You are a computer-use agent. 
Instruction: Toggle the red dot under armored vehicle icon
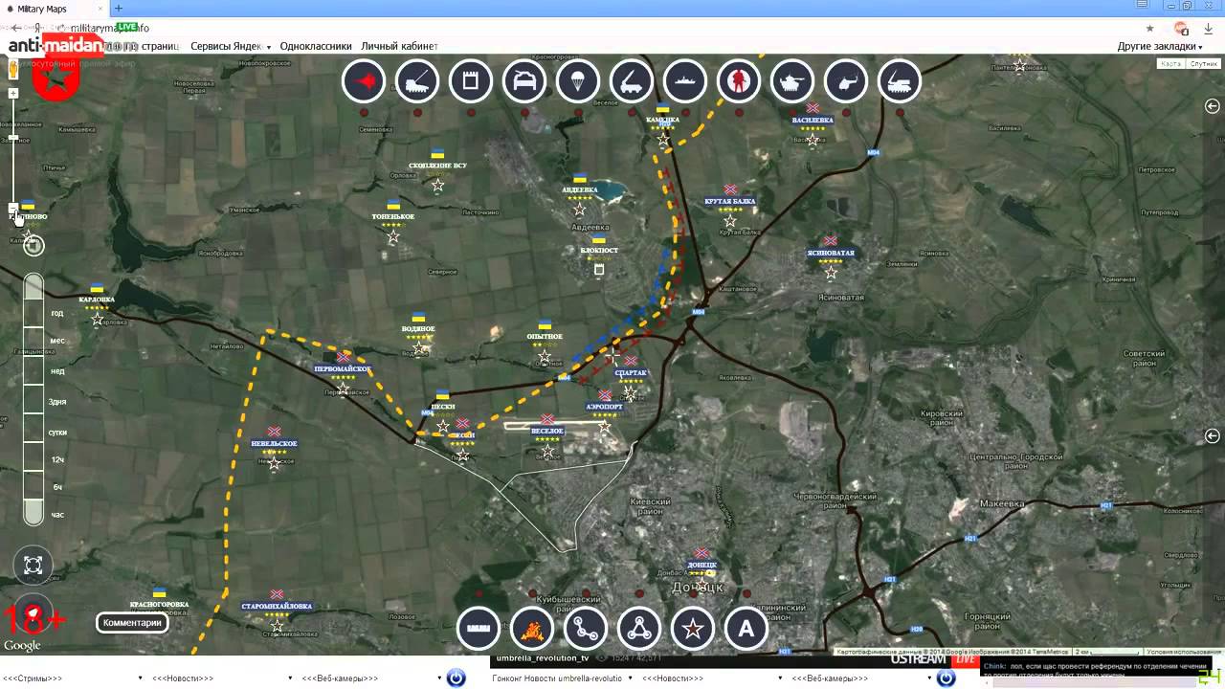(524, 113)
